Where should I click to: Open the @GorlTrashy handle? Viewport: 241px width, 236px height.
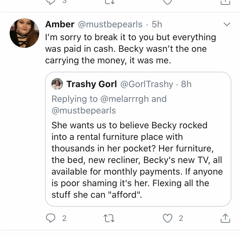pos(147,84)
